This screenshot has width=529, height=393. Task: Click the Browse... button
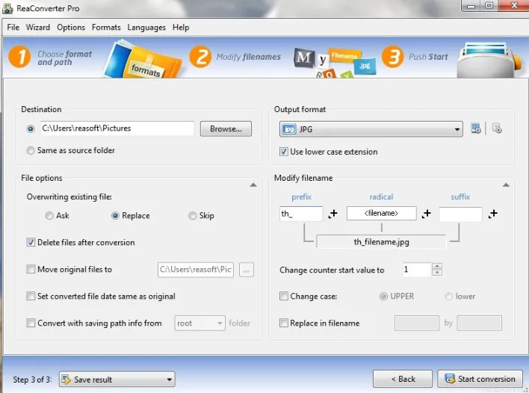point(226,129)
